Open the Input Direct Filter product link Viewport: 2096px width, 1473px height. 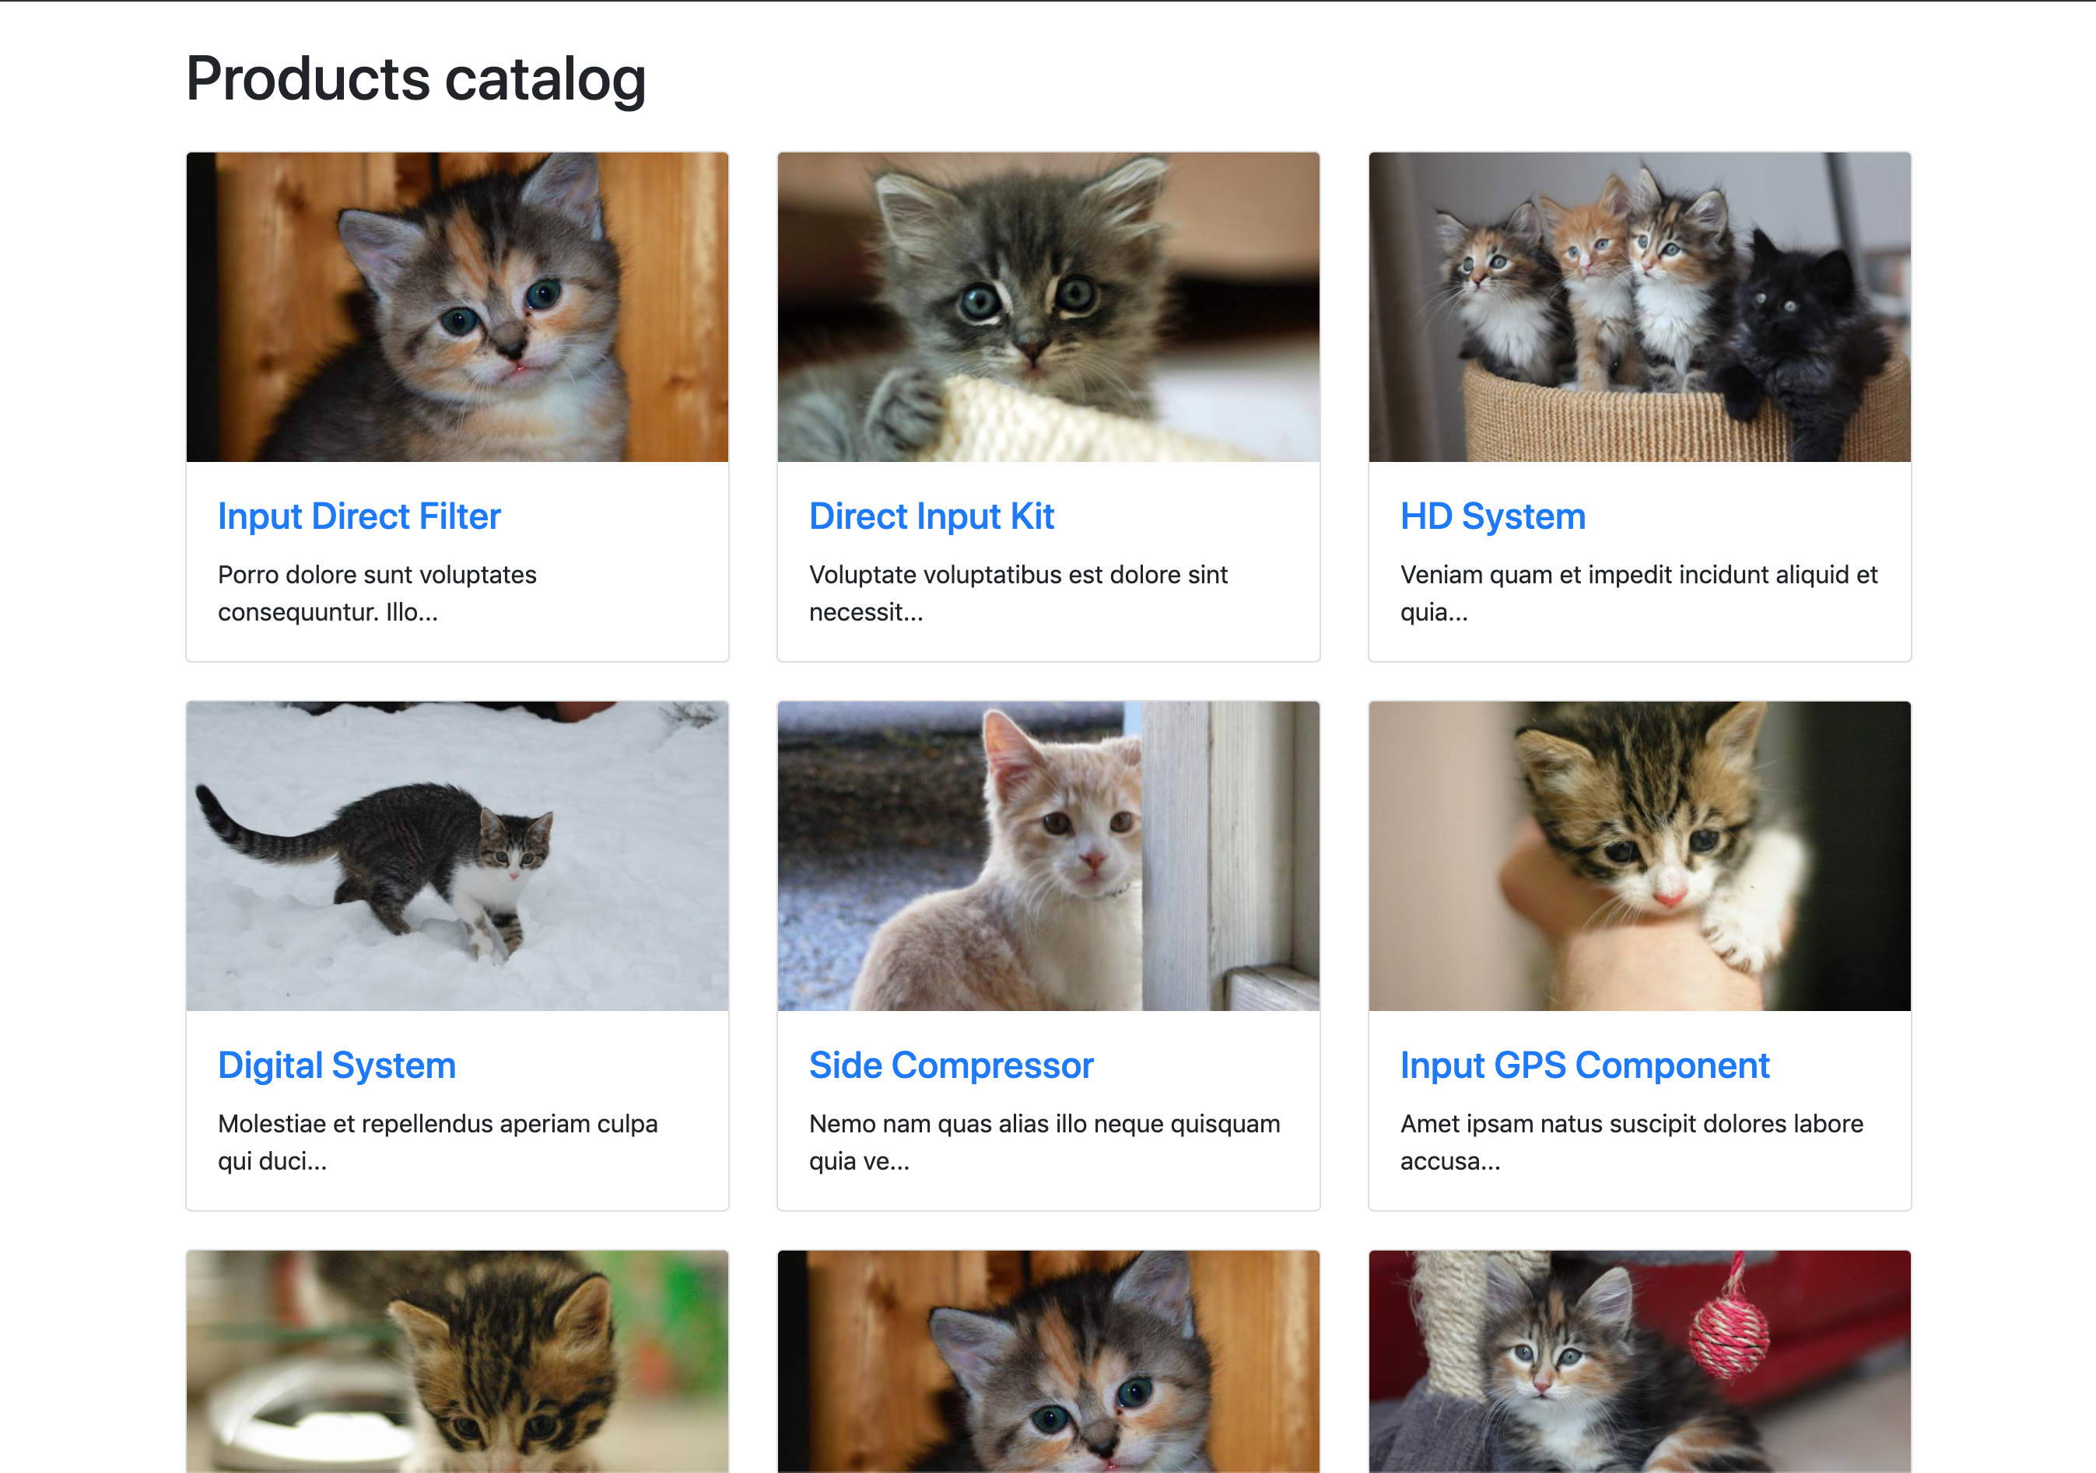(x=359, y=516)
